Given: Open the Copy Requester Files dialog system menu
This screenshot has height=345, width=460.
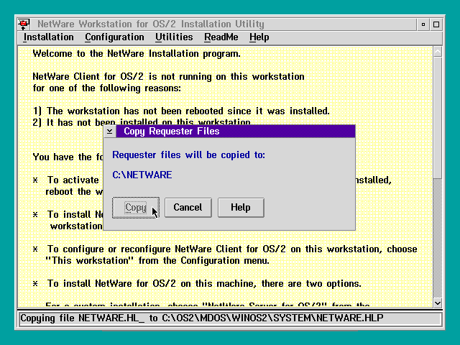Looking at the screenshot, I should [110, 131].
